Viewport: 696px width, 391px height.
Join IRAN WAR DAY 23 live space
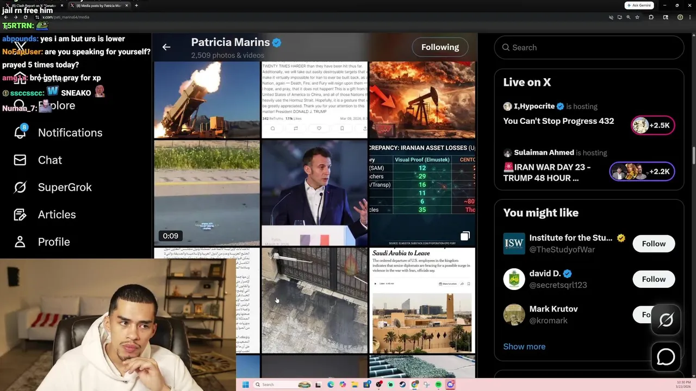[547, 173]
